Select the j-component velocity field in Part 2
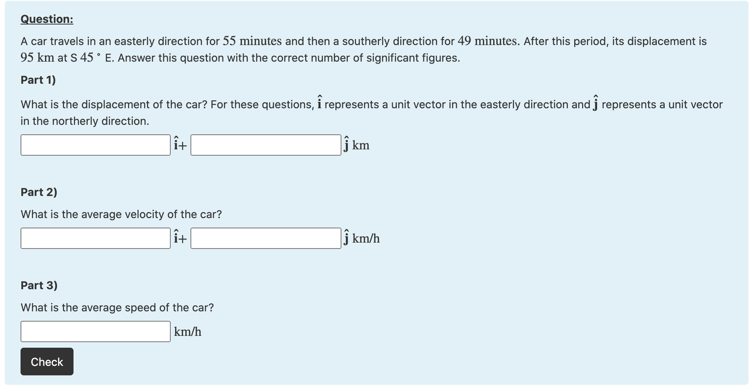This screenshot has height=388, width=754. [266, 238]
